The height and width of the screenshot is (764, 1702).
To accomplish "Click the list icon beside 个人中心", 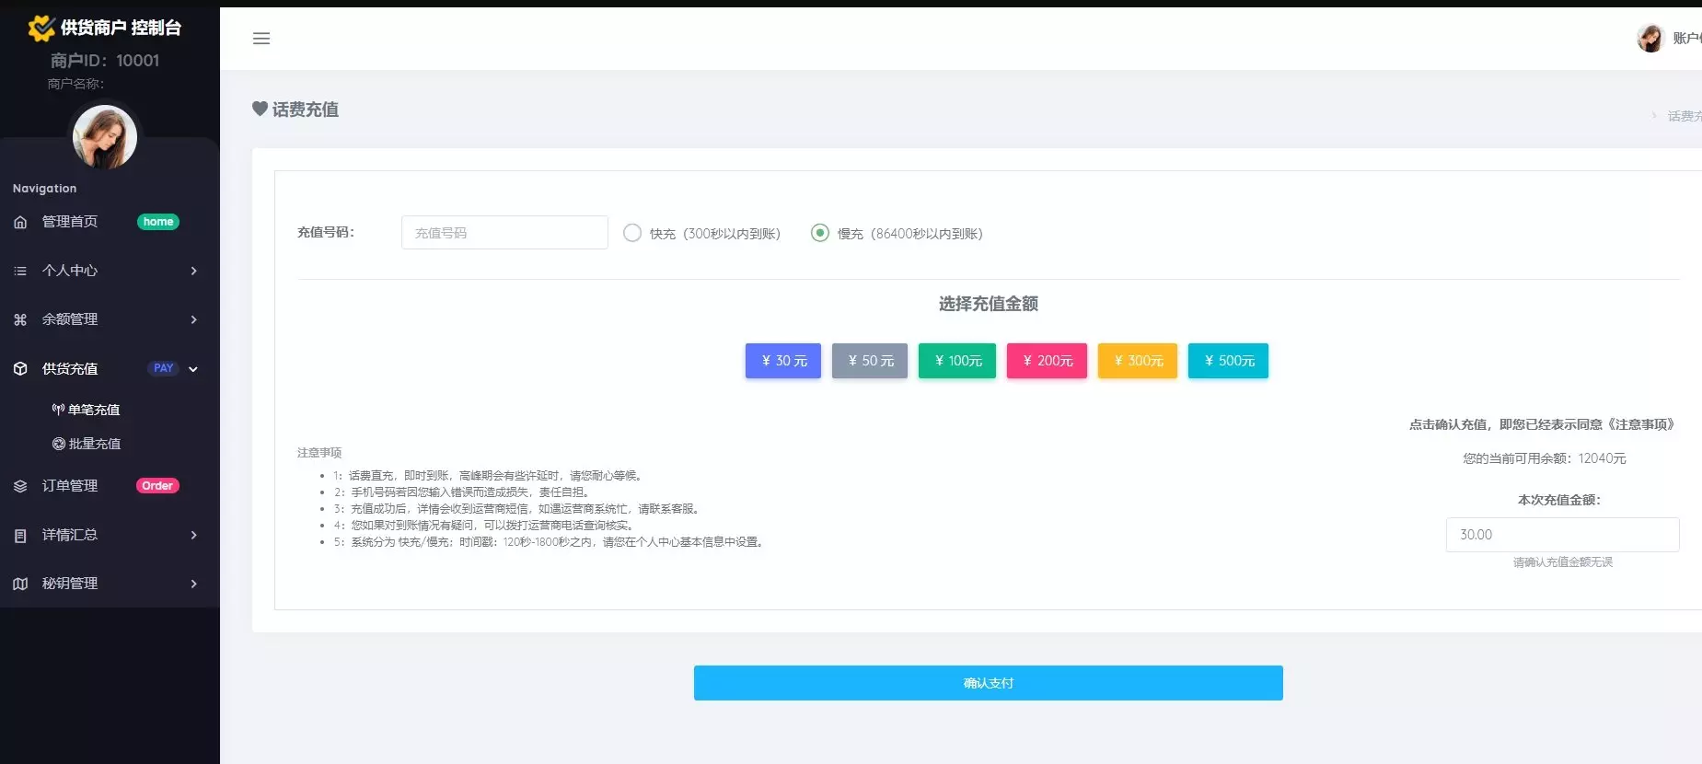I will coord(20,271).
